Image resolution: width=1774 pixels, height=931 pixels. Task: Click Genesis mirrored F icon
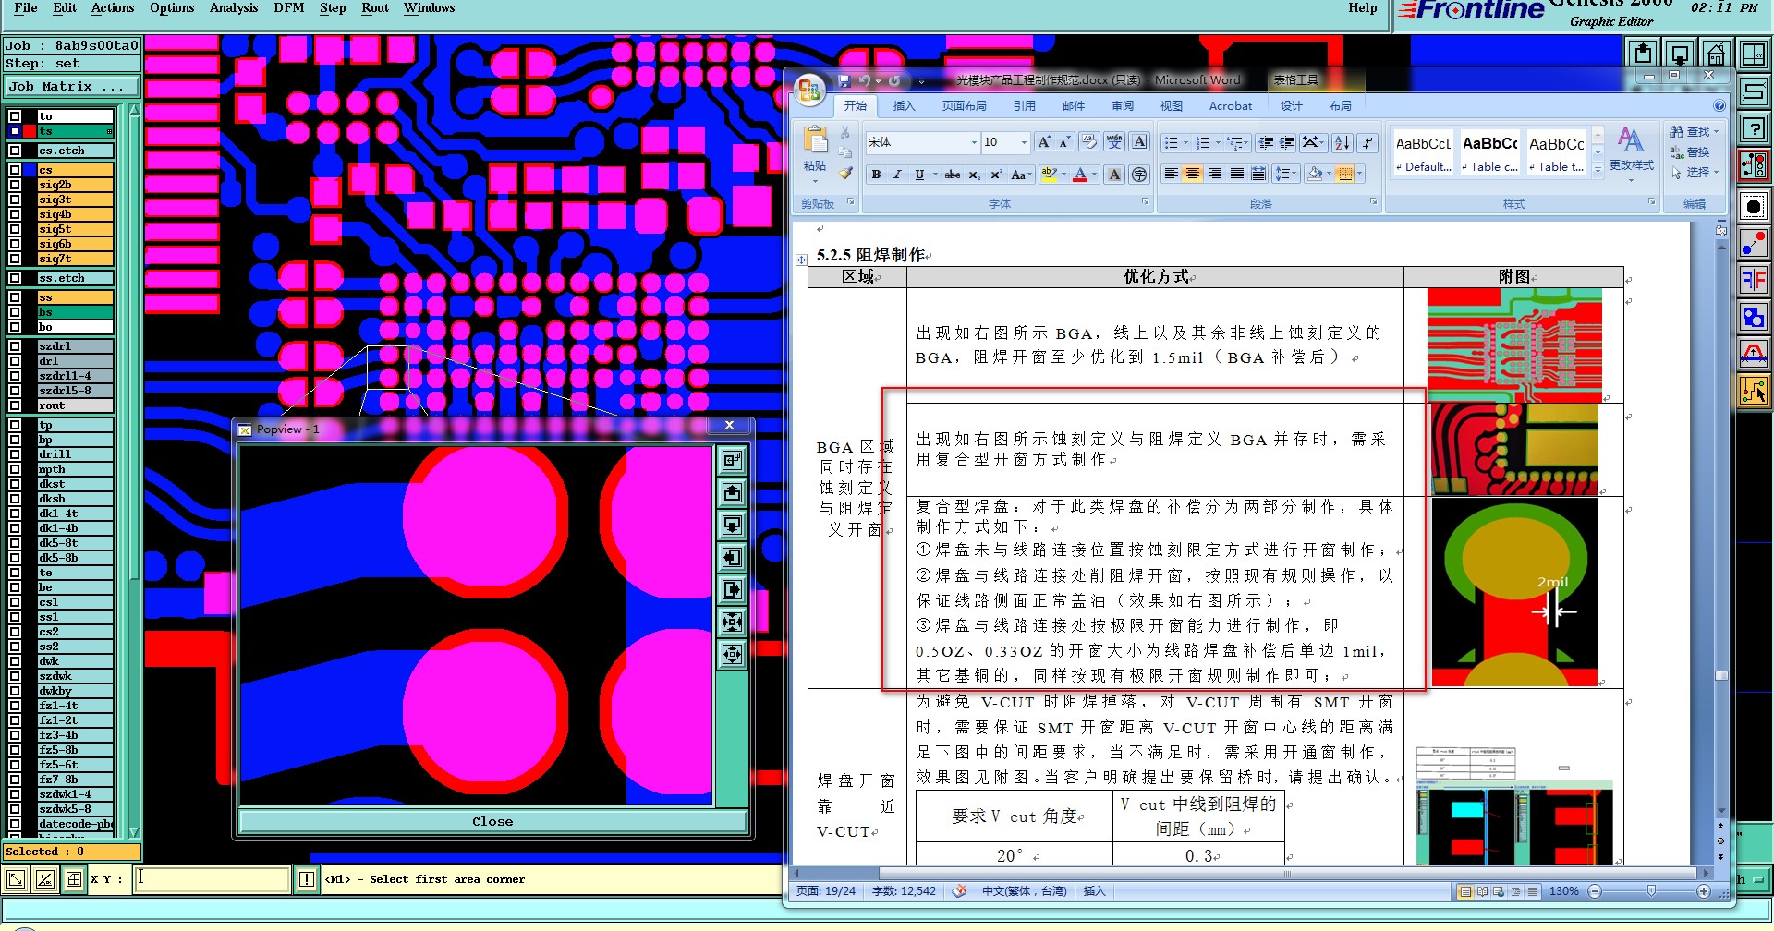pos(1754,280)
